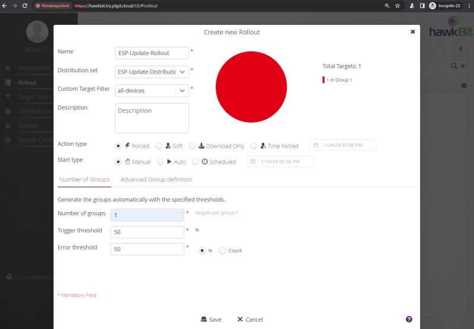Open the browser zoom magnifier icon
474x329 pixels.
[x=387, y=6]
